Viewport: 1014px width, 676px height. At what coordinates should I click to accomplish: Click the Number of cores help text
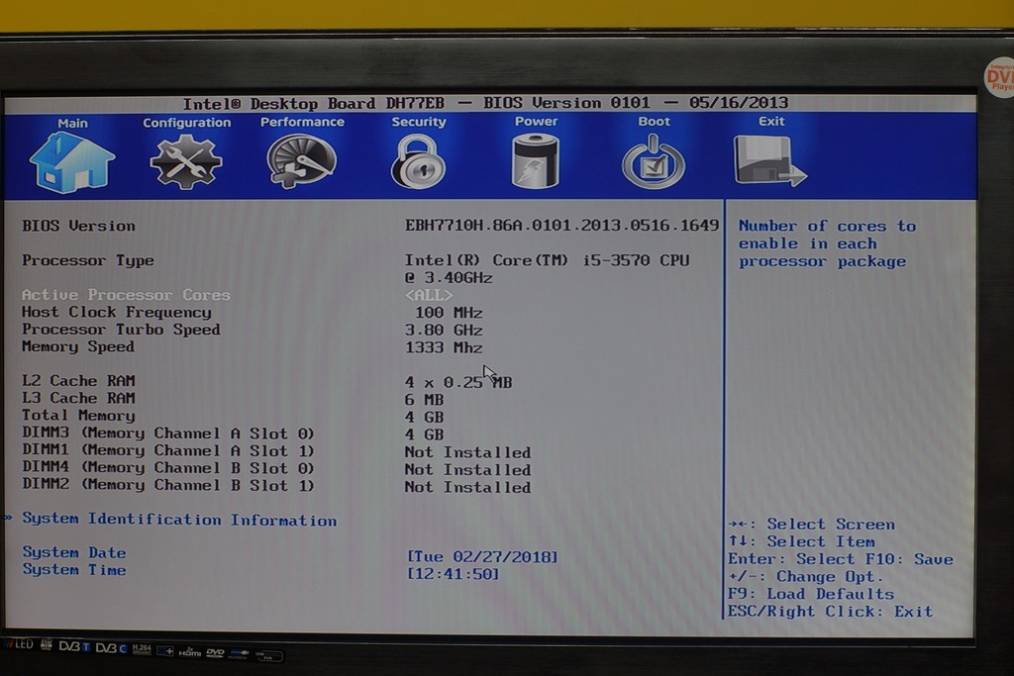827,243
